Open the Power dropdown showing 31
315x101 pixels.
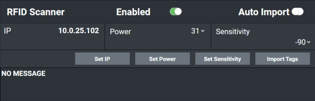click(198, 31)
